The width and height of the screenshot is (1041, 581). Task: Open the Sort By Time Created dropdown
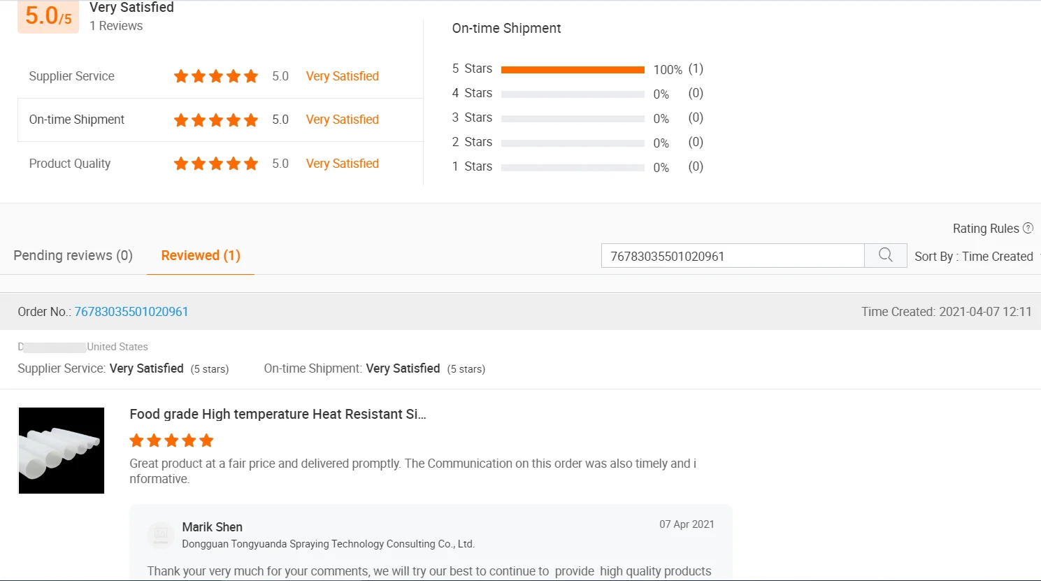[976, 257]
